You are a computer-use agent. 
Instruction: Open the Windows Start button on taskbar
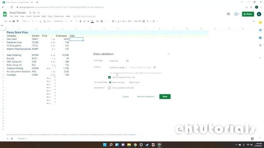coord(105,145)
